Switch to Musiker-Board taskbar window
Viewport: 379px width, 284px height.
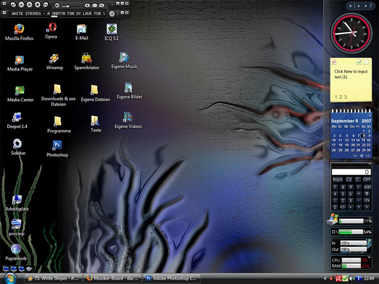pyautogui.click(x=113, y=278)
